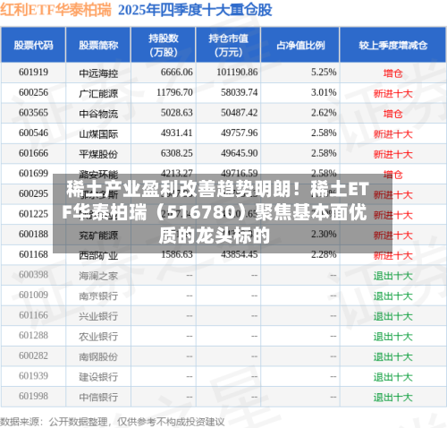Click the 2.62% ratio cell
The width and height of the screenshot is (447, 428).
pos(324,113)
